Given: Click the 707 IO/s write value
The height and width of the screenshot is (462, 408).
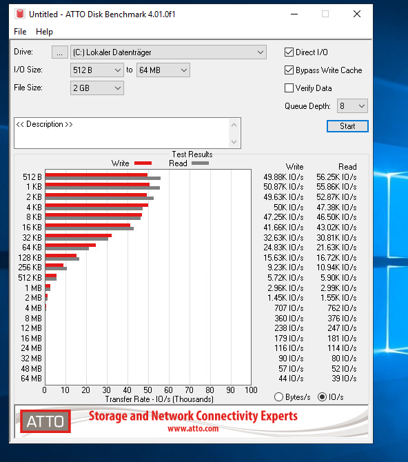Looking at the screenshot, I should (289, 308).
